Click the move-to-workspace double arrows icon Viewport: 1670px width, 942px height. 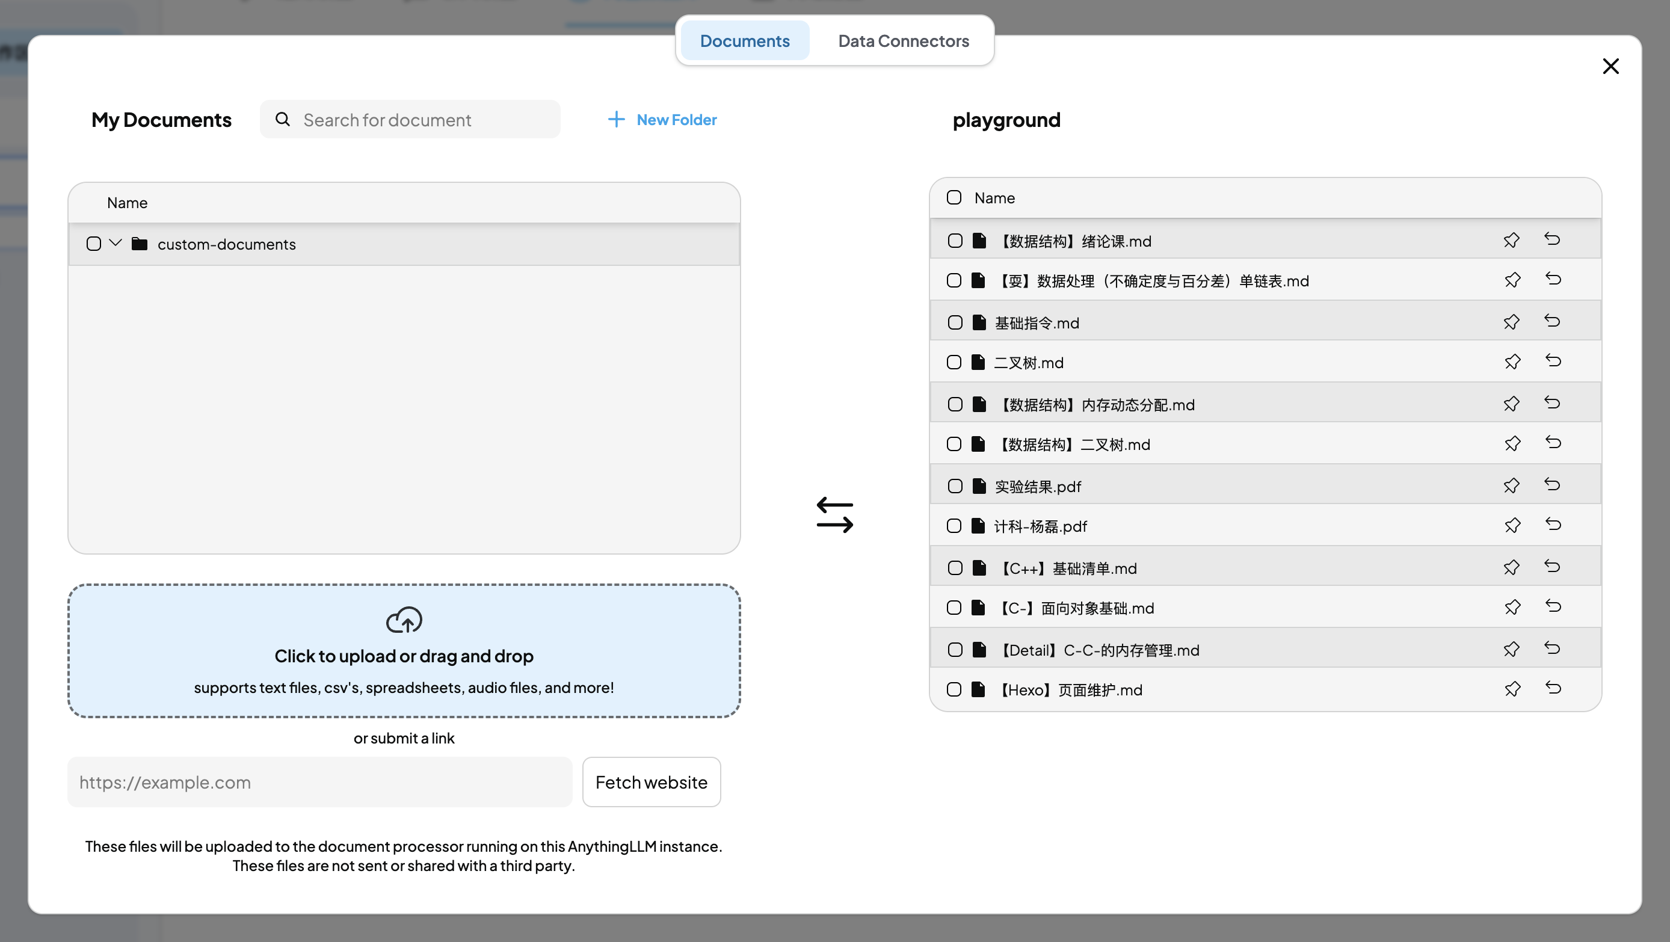point(834,515)
